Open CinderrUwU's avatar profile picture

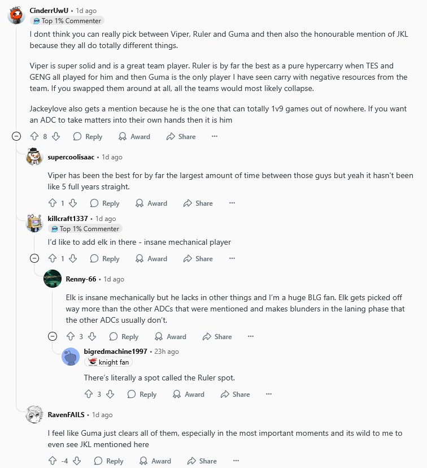point(16,15)
